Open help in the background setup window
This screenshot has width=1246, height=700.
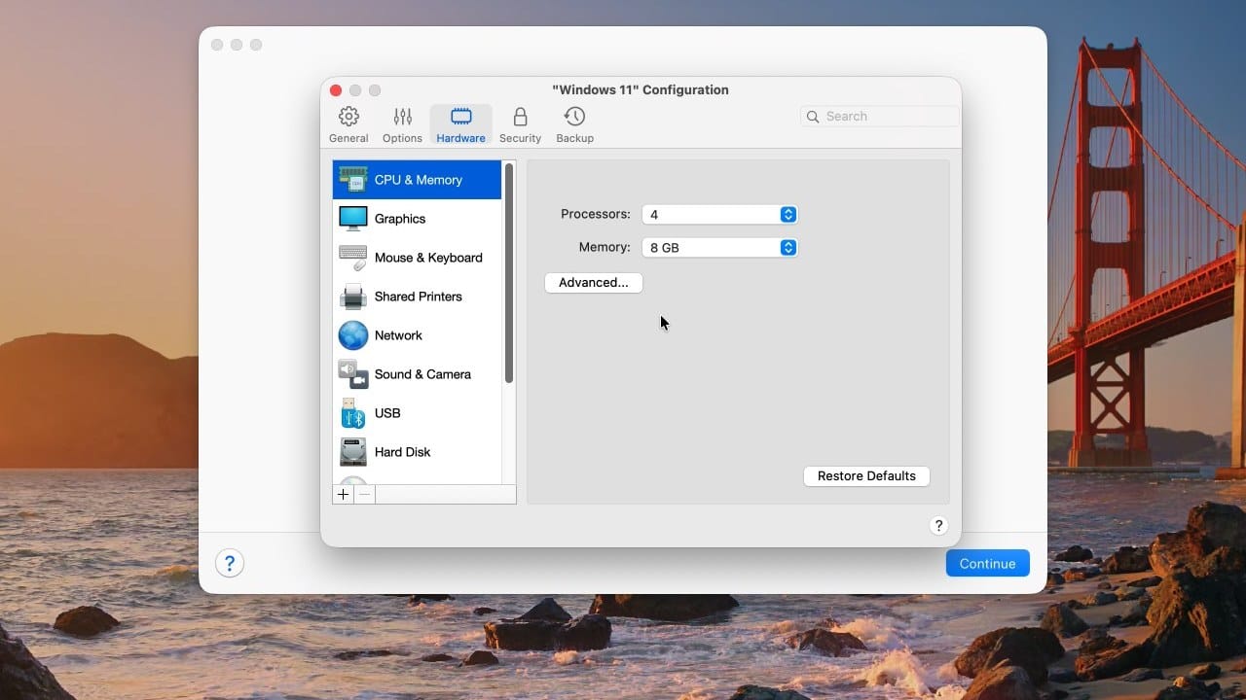229,563
